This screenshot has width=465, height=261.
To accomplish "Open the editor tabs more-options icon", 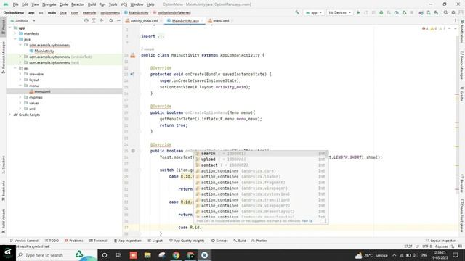I will 456,21.
